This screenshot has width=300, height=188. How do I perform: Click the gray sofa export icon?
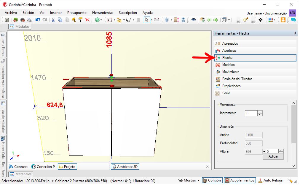pyautogui.click(x=23, y=20)
